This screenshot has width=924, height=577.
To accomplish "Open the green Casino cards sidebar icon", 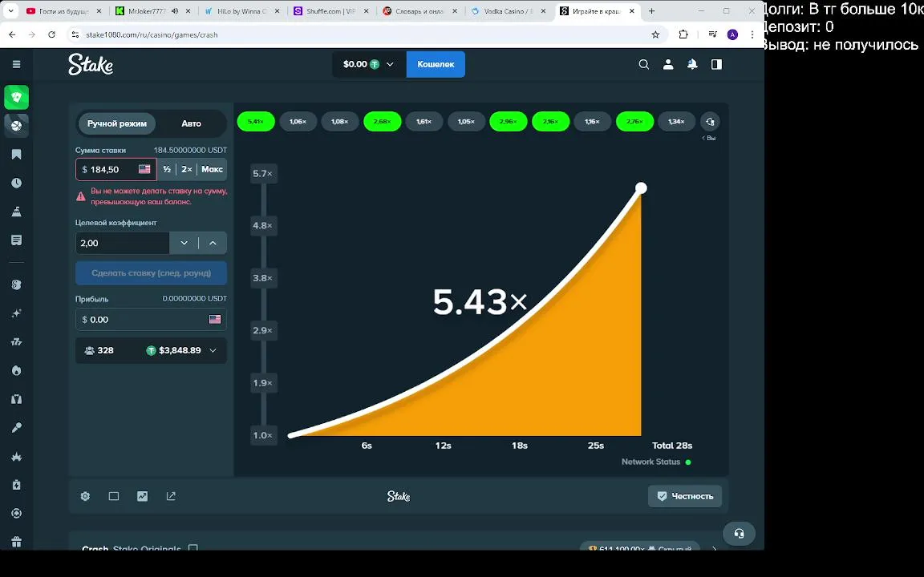I will pos(17,97).
